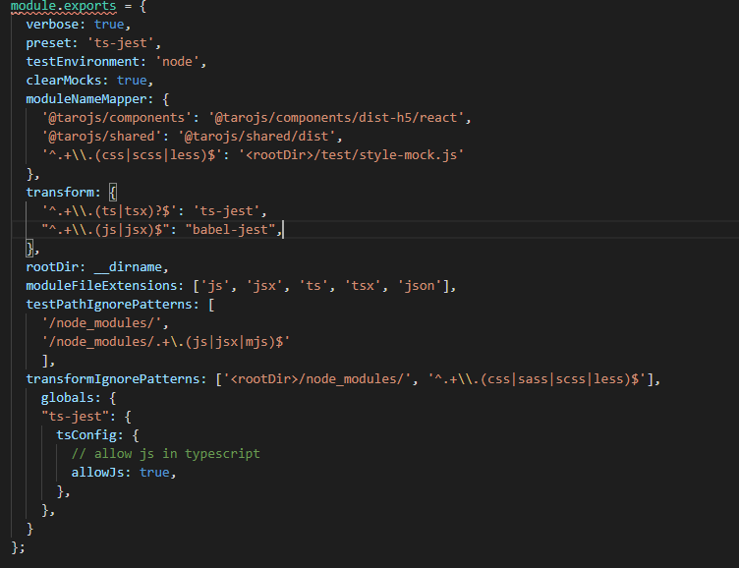Click the (ts|tsx) regex pattern

(x=109, y=211)
